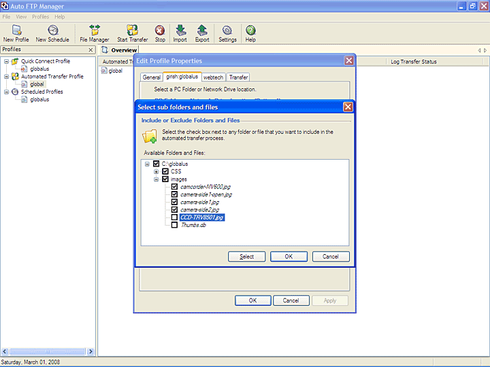Click Cancel in Select sub folders dialog

pyautogui.click(x=331, y=256)
